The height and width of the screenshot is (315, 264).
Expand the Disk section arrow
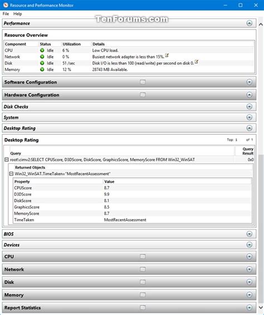click(x=250, y=282)
